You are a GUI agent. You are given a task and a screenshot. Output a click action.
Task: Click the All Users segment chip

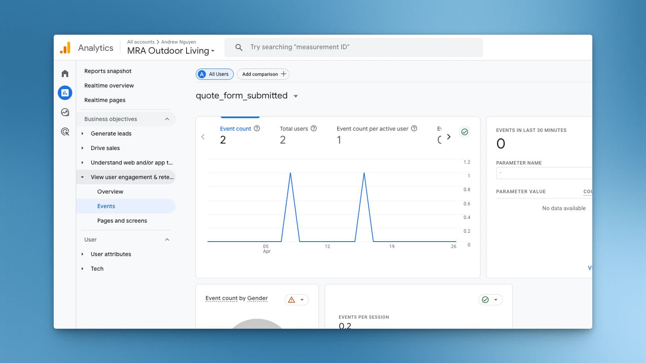[215, 74]
